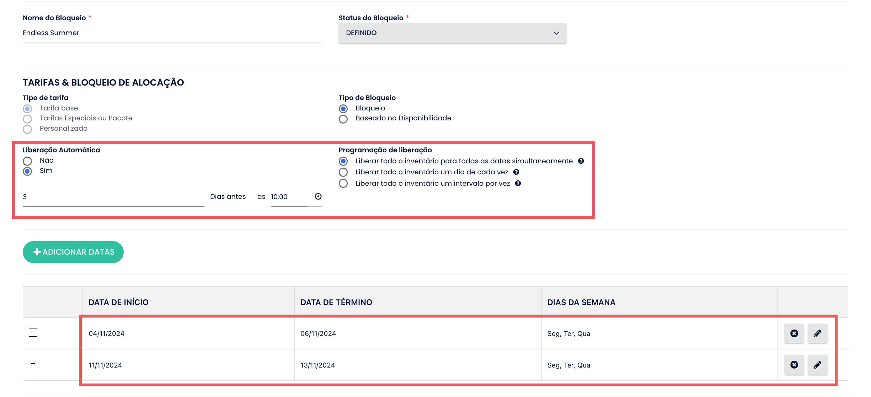Click help icon for interval release option
Image resolution: width=871 pixels, height=397 pixels.
point(518,184)
